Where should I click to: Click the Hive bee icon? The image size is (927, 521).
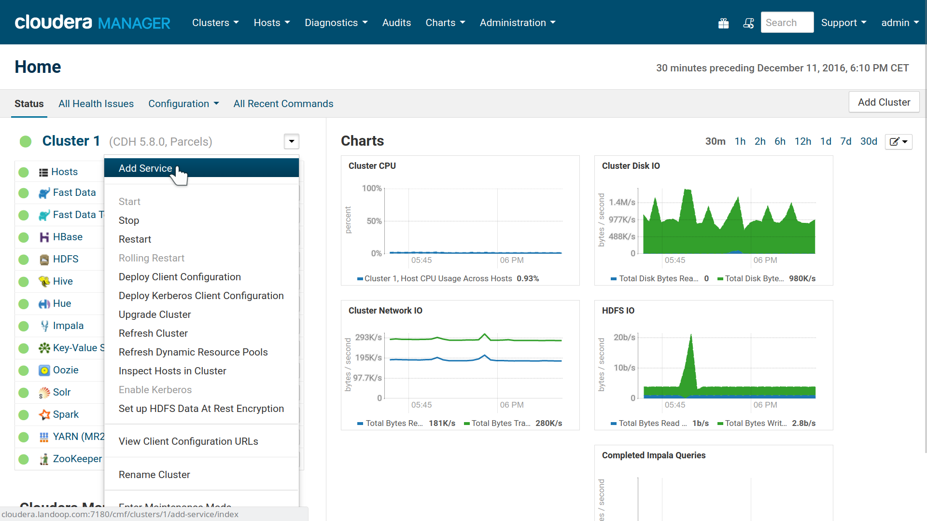tap(44, 281)
